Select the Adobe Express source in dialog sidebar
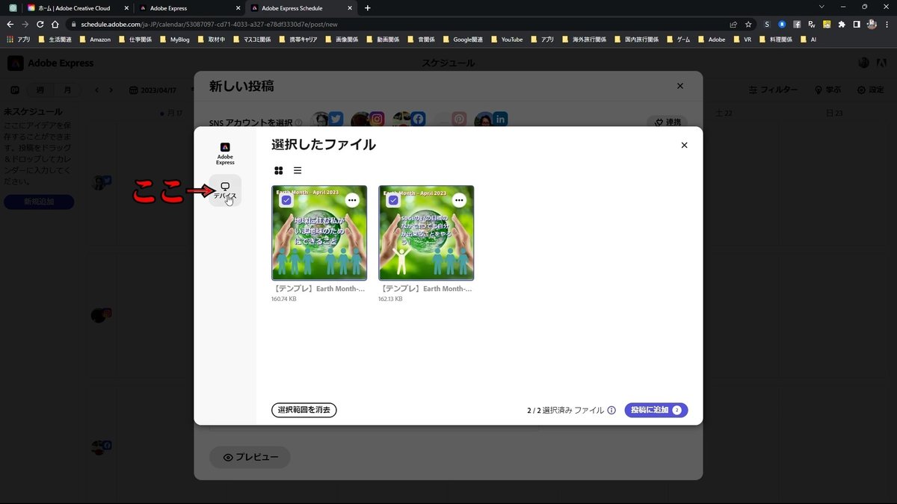Viewport: 897px width, 504px height. [225, 153]
